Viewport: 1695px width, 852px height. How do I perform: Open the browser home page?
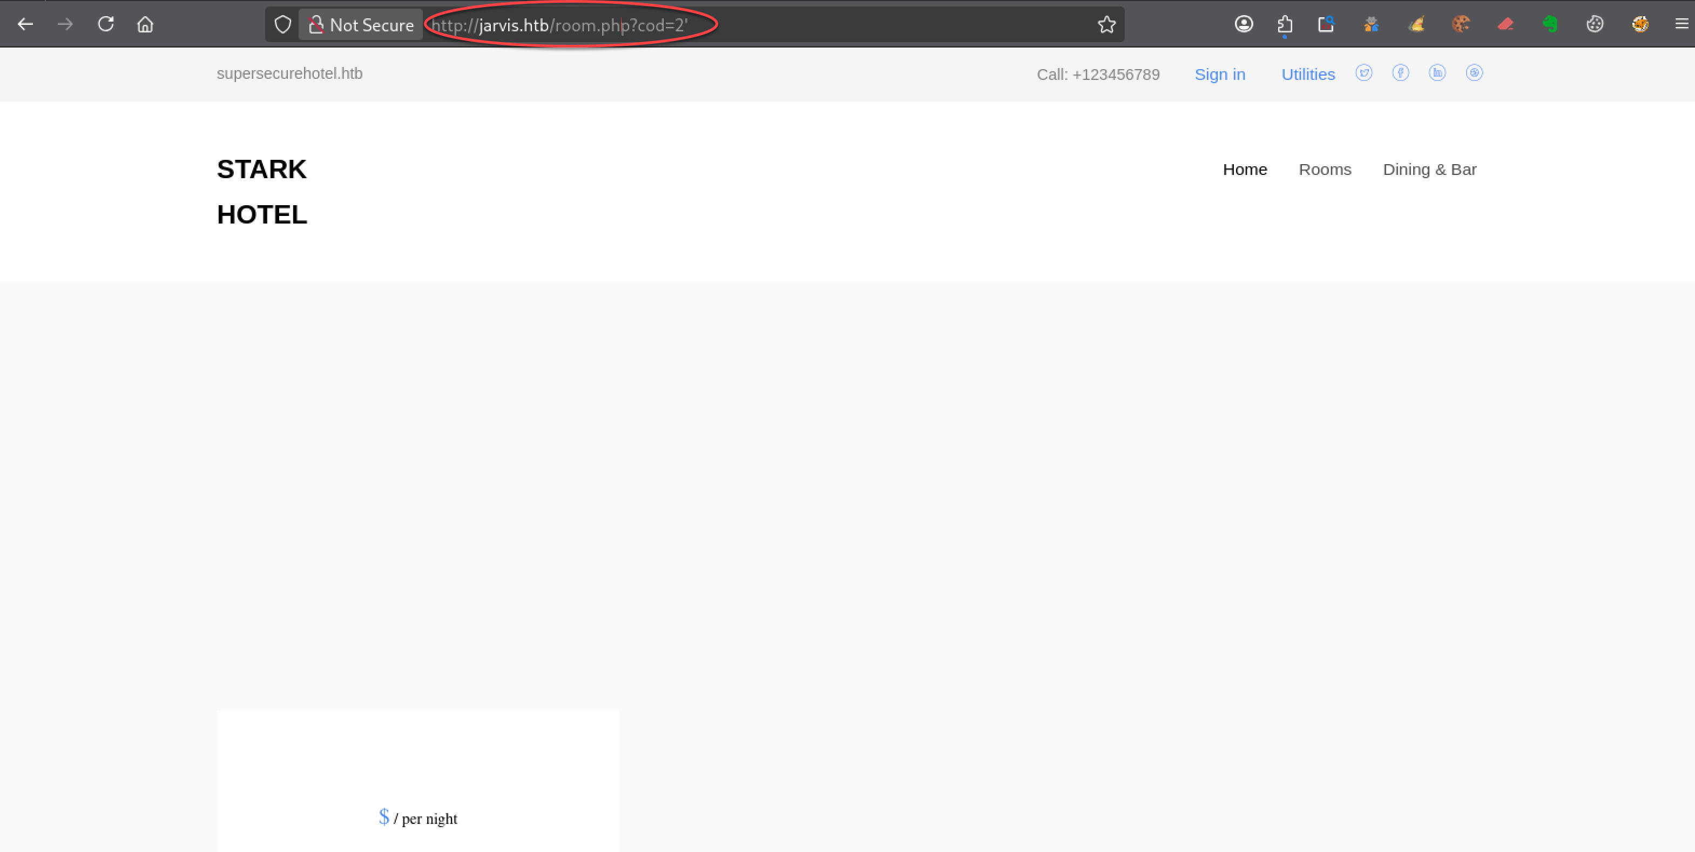pyautogui.click(x=145, y=24)
